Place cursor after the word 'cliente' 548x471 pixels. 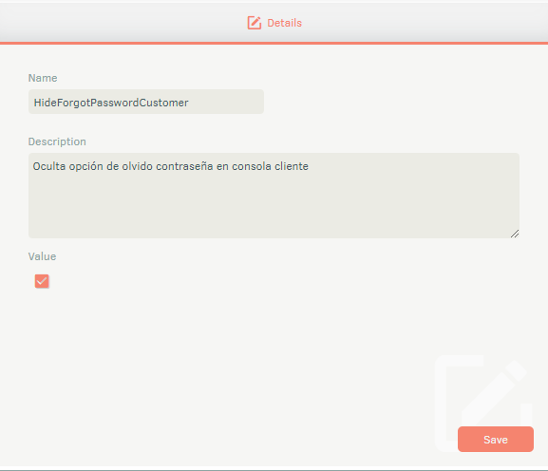[309, 166]
